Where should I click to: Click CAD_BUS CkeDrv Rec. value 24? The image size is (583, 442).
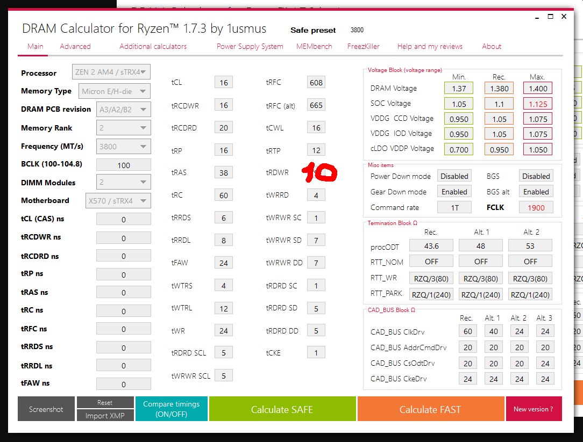[x=468, y=379]
